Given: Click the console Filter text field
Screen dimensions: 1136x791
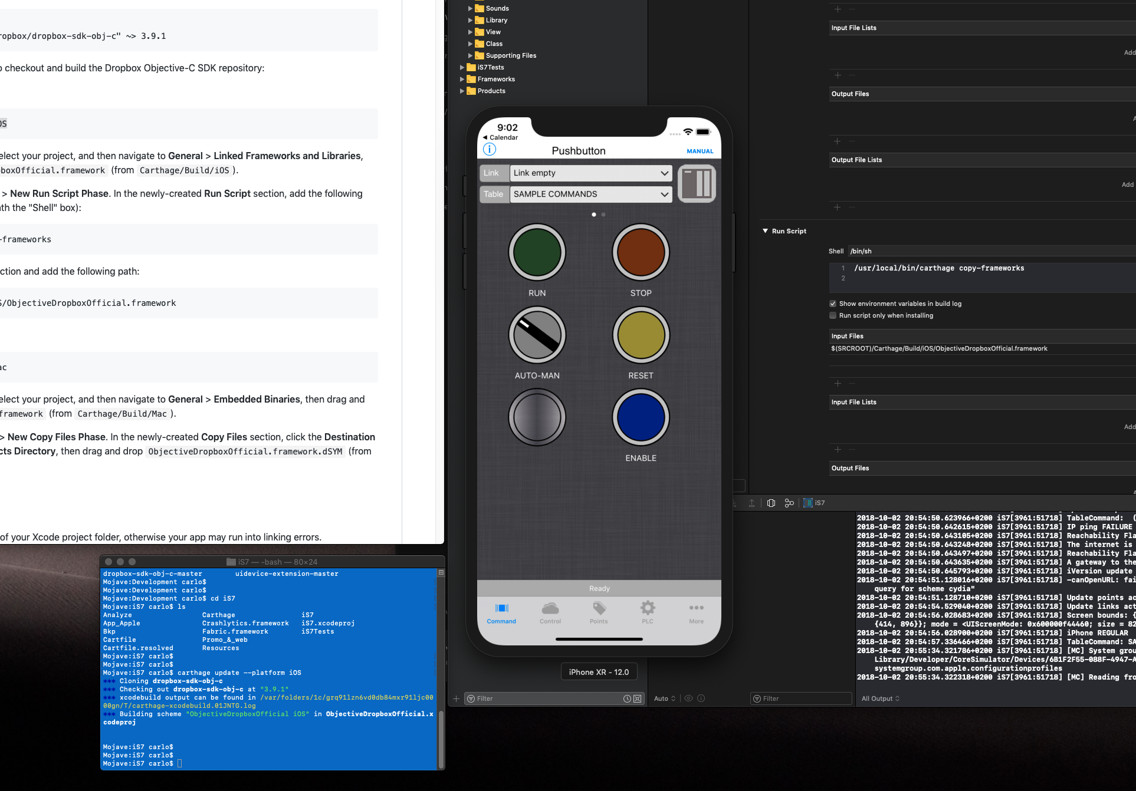Looking at the screenshot, I should point(802,698).
